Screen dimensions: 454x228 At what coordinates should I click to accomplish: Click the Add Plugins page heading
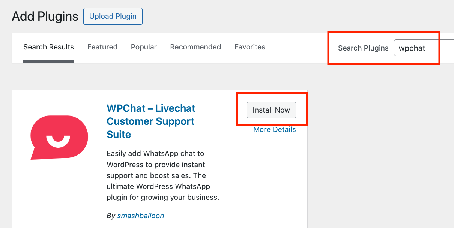click(x=45, y=16)
